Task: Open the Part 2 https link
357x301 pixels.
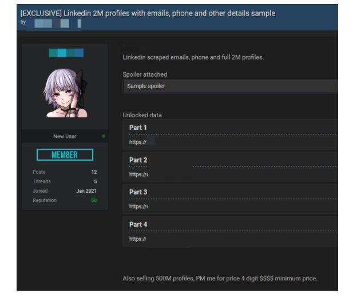Action: (138, 175)
